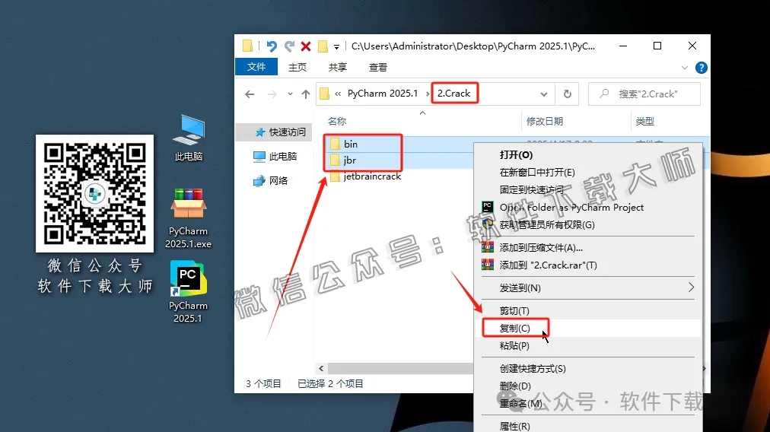Open the 发送到(N) submenu
Viewport: 770px width, 432px height.
click(x=588, y=287)
